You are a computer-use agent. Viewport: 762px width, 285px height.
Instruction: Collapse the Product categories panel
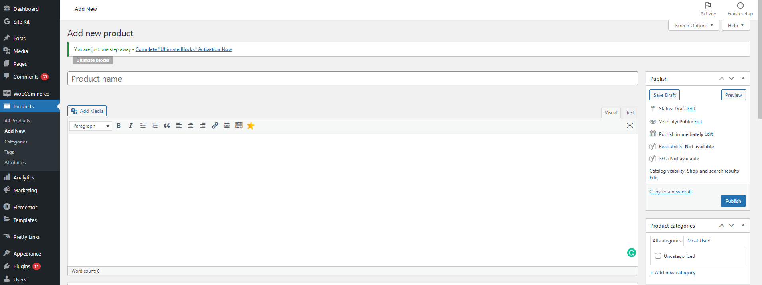pyautogui.click(x=743, y=225)
